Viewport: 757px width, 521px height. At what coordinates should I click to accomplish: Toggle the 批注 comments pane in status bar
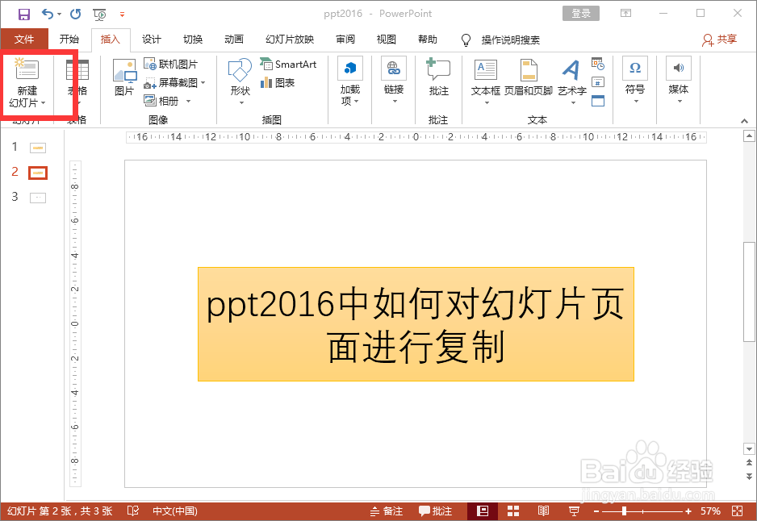(x=435, y=511)
